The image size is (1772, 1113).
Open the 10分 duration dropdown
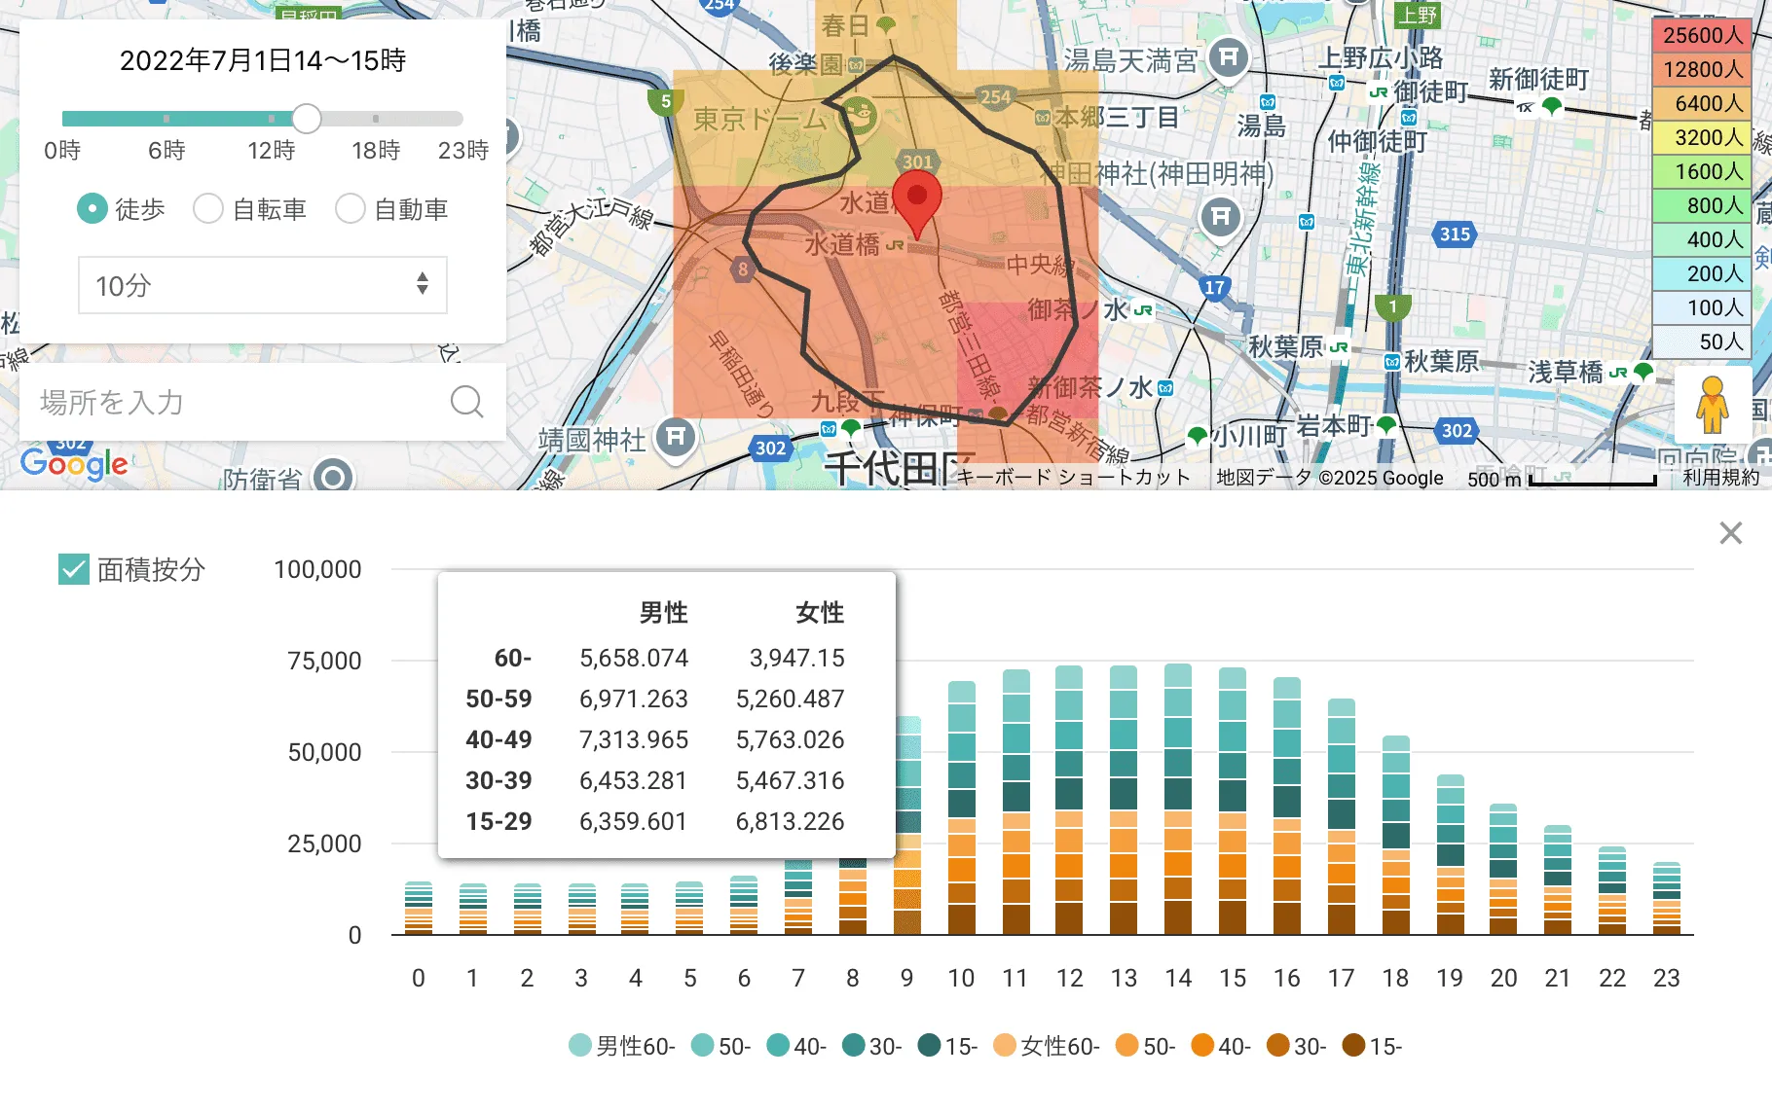tap(261, 285)
